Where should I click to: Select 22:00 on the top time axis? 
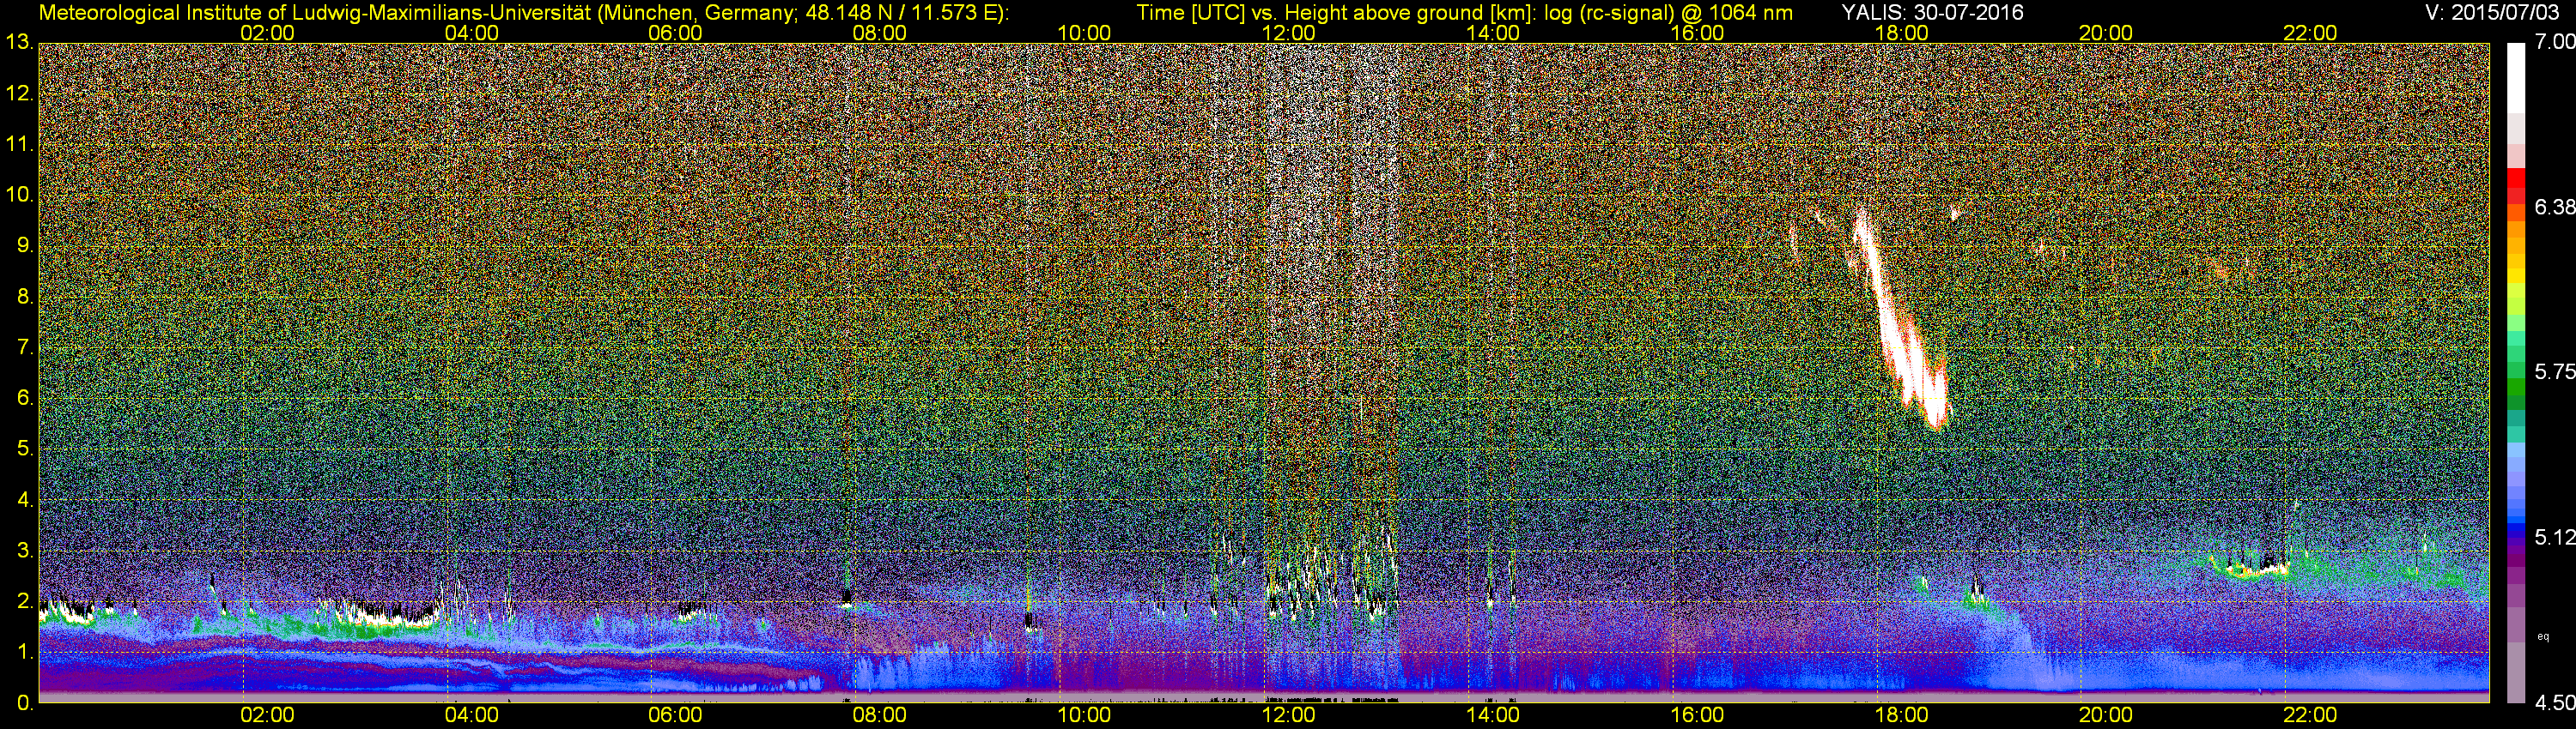point(2311,33)
